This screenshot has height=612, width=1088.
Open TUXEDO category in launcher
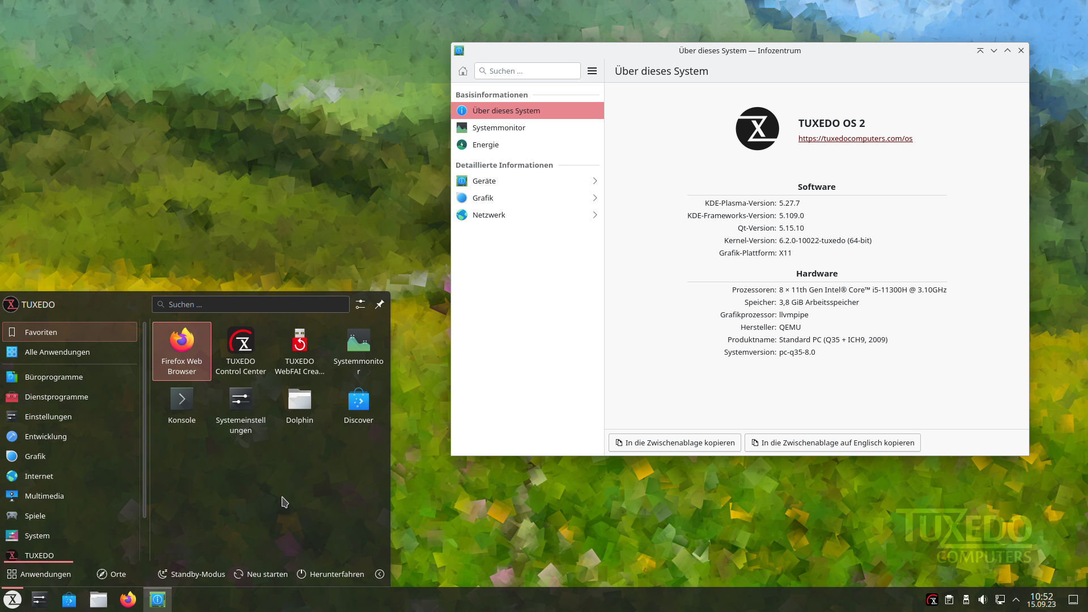[70, 555]
